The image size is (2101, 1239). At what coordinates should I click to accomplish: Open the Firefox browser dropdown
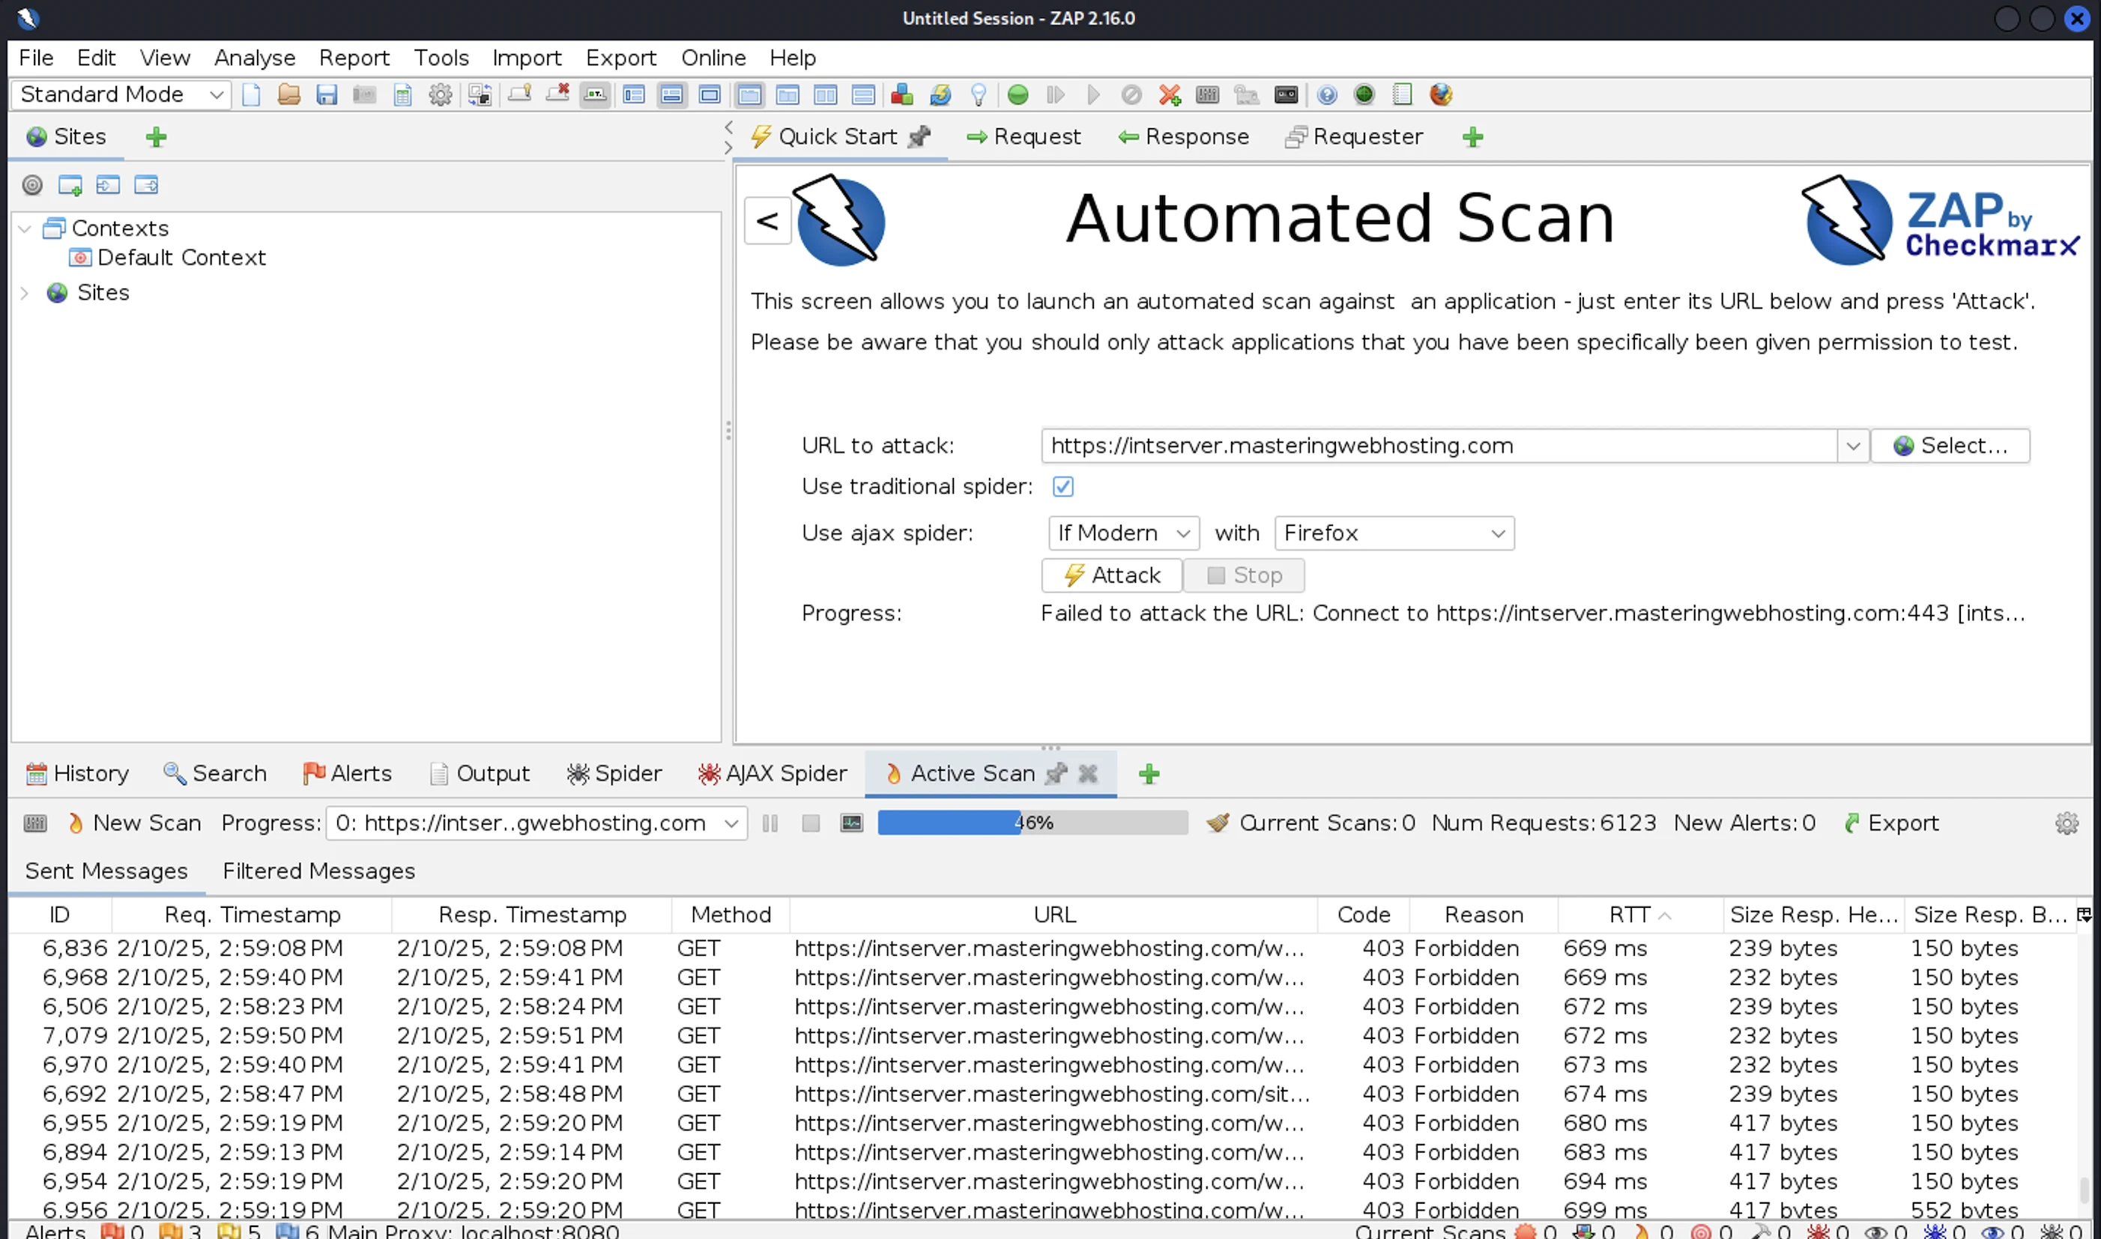pos(1393,533)
